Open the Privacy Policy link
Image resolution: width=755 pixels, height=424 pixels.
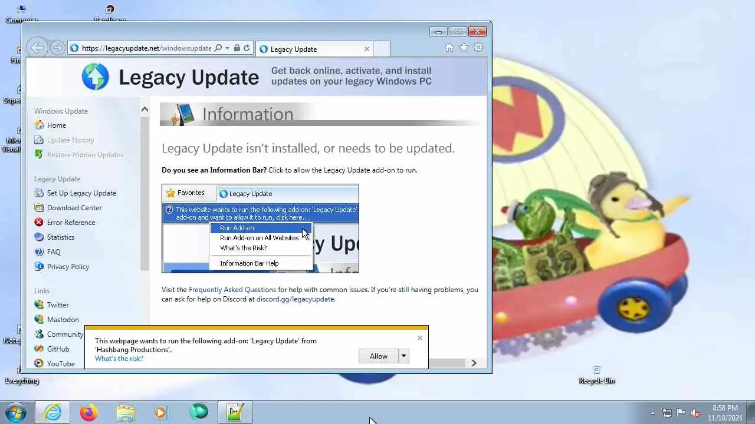click(x=68, y=267)
